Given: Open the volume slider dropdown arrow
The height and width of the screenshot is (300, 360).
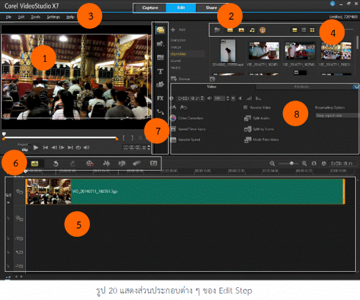Looking at the screenshot, I should (x=233, y=99).
